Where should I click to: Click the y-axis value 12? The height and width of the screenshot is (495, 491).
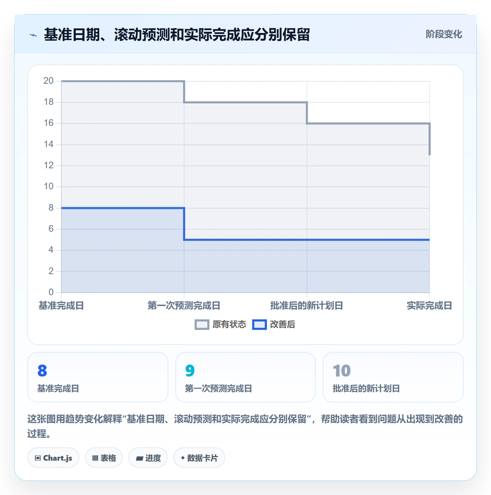[48, 165]
